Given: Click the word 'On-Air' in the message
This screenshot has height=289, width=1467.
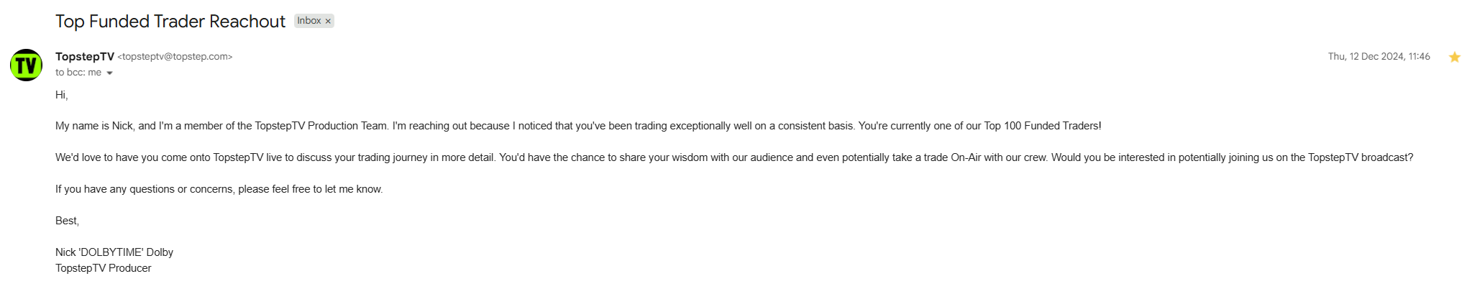Looking at the screenshot, I should 966,157.
